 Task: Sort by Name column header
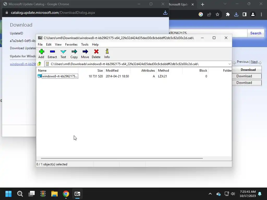click(57, 70)
